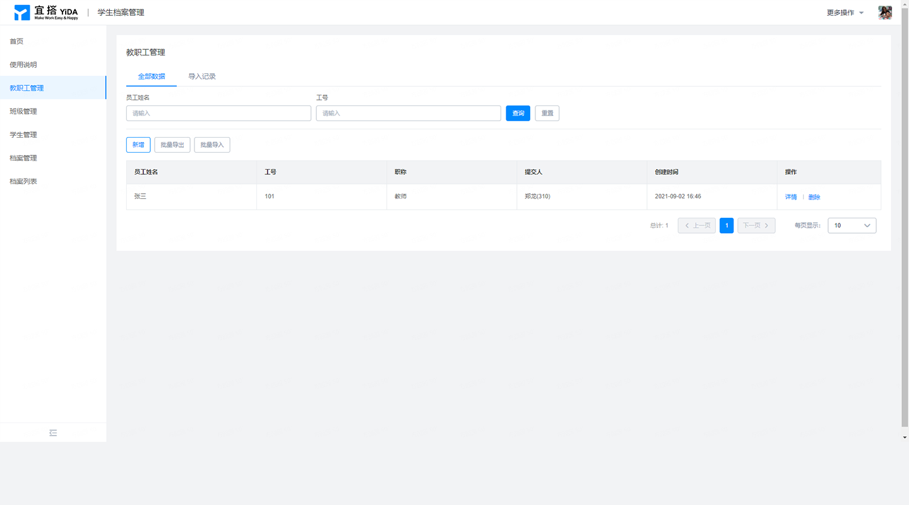Click the 创建时间 column header

click(711, 172)
